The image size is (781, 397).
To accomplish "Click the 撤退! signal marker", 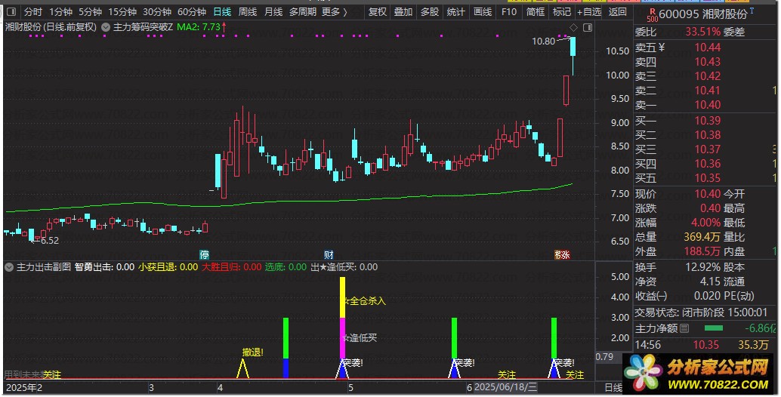I will click(252, 352).
